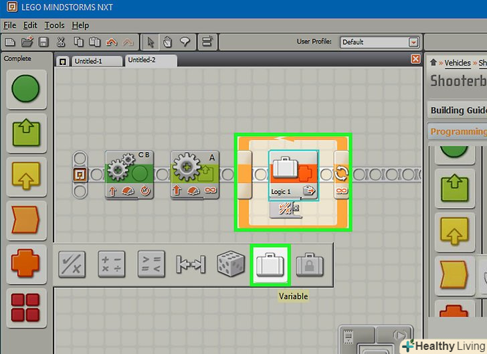Open the Action palette in Complete sidebar

[26, 133]
